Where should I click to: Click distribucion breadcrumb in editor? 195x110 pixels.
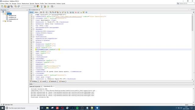click(x=53, y=81)
